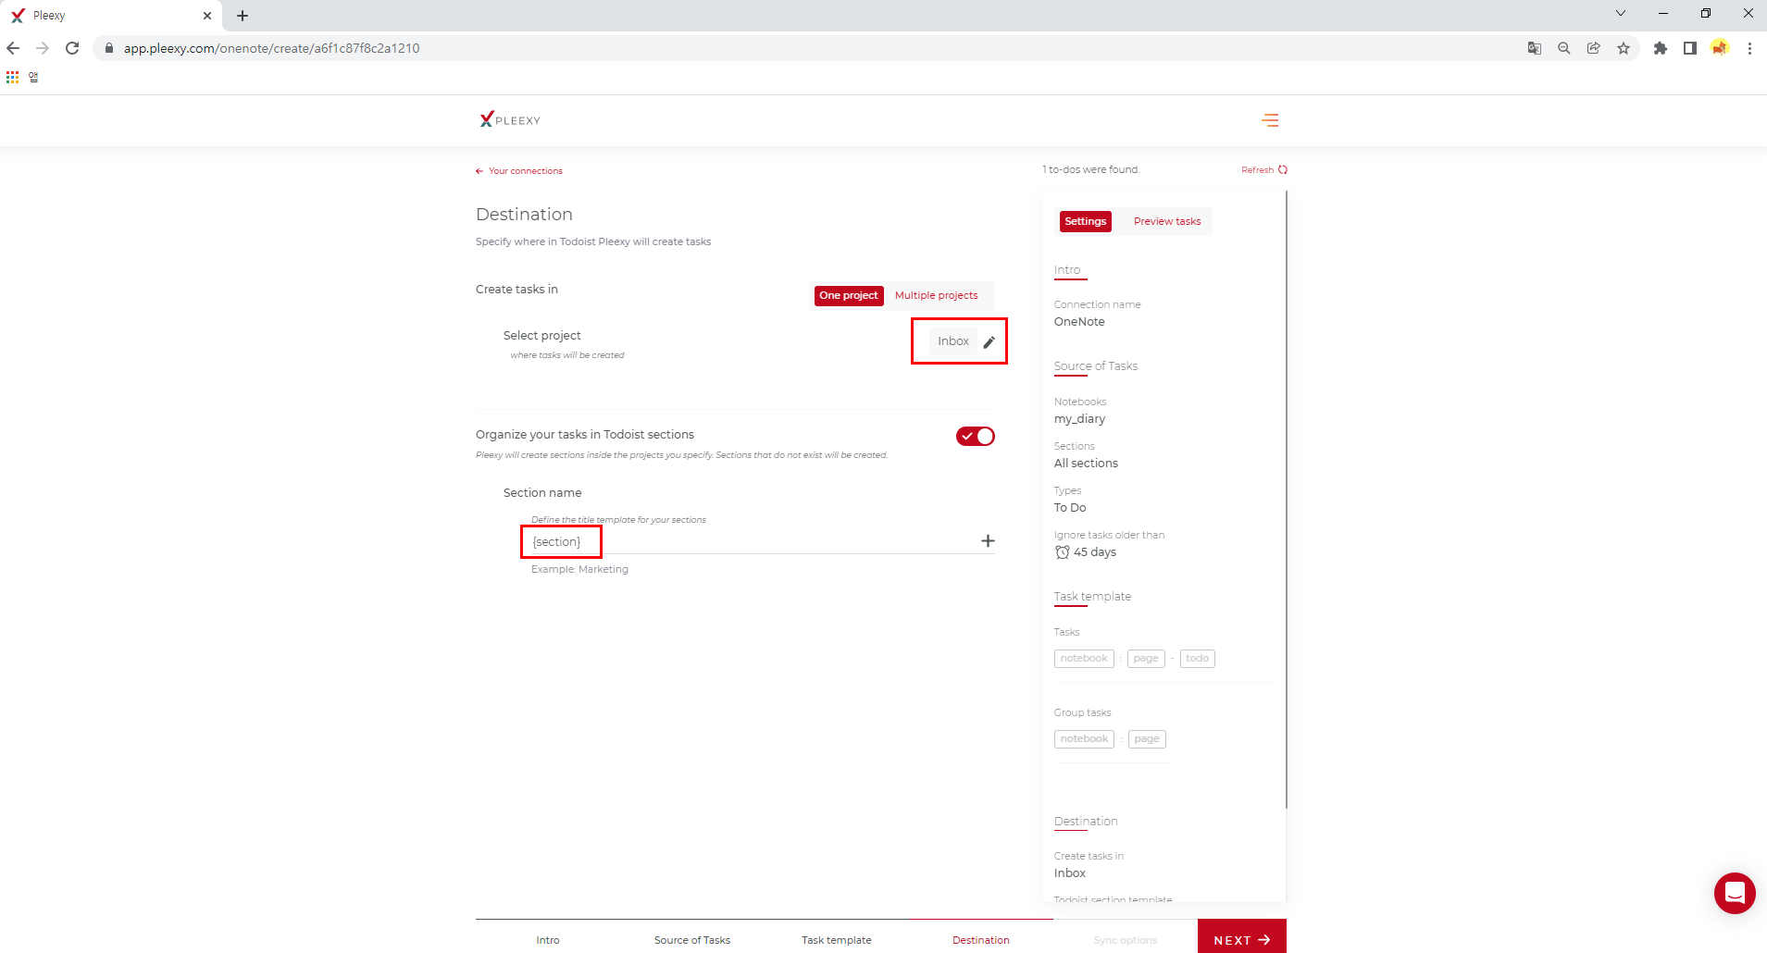This screenshot has width=1767, height=953.
Task: Click the zoom magnifier icon in address bar
Action: click(x=1564, y=48)
